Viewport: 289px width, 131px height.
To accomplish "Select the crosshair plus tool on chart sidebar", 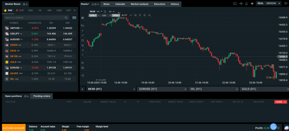I will tap(83, 31).
